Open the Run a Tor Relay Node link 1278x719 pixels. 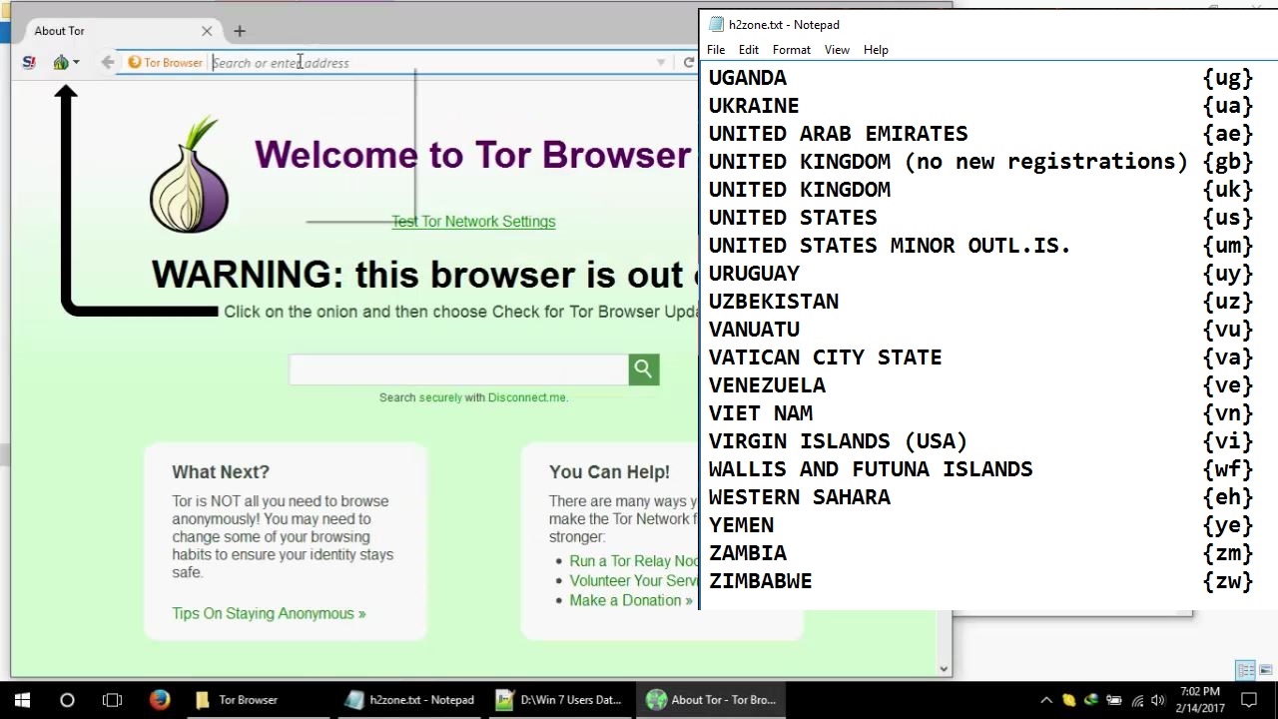tap(634, 561)
